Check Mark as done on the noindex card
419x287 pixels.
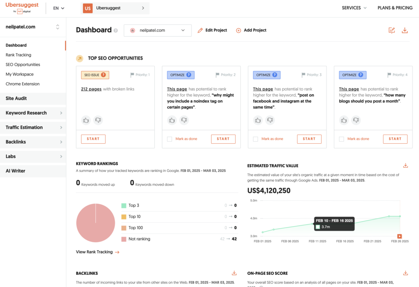click(169, 139)
